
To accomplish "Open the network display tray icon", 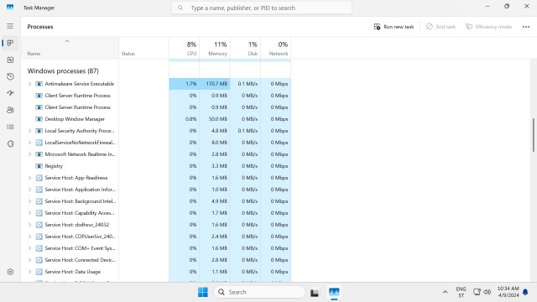I will (477, 292).
